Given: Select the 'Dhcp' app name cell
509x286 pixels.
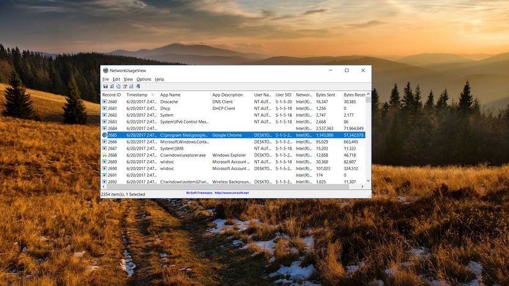Looking at the screenshot, I should [165, 108].
